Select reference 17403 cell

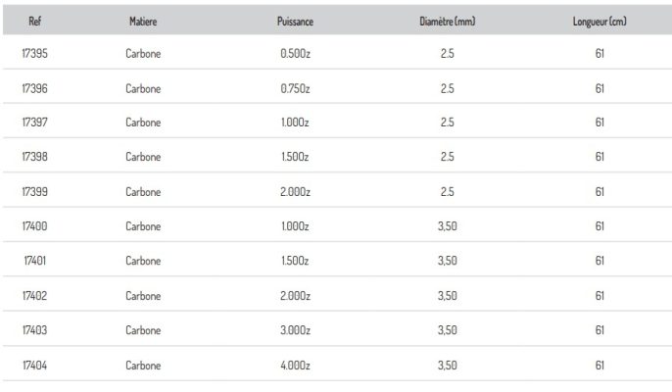coord(34,330)
